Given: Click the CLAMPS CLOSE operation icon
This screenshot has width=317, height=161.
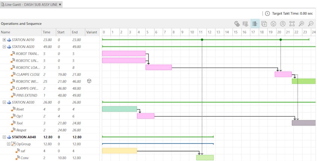Looking at the screenshot, I should click(13, 74).
